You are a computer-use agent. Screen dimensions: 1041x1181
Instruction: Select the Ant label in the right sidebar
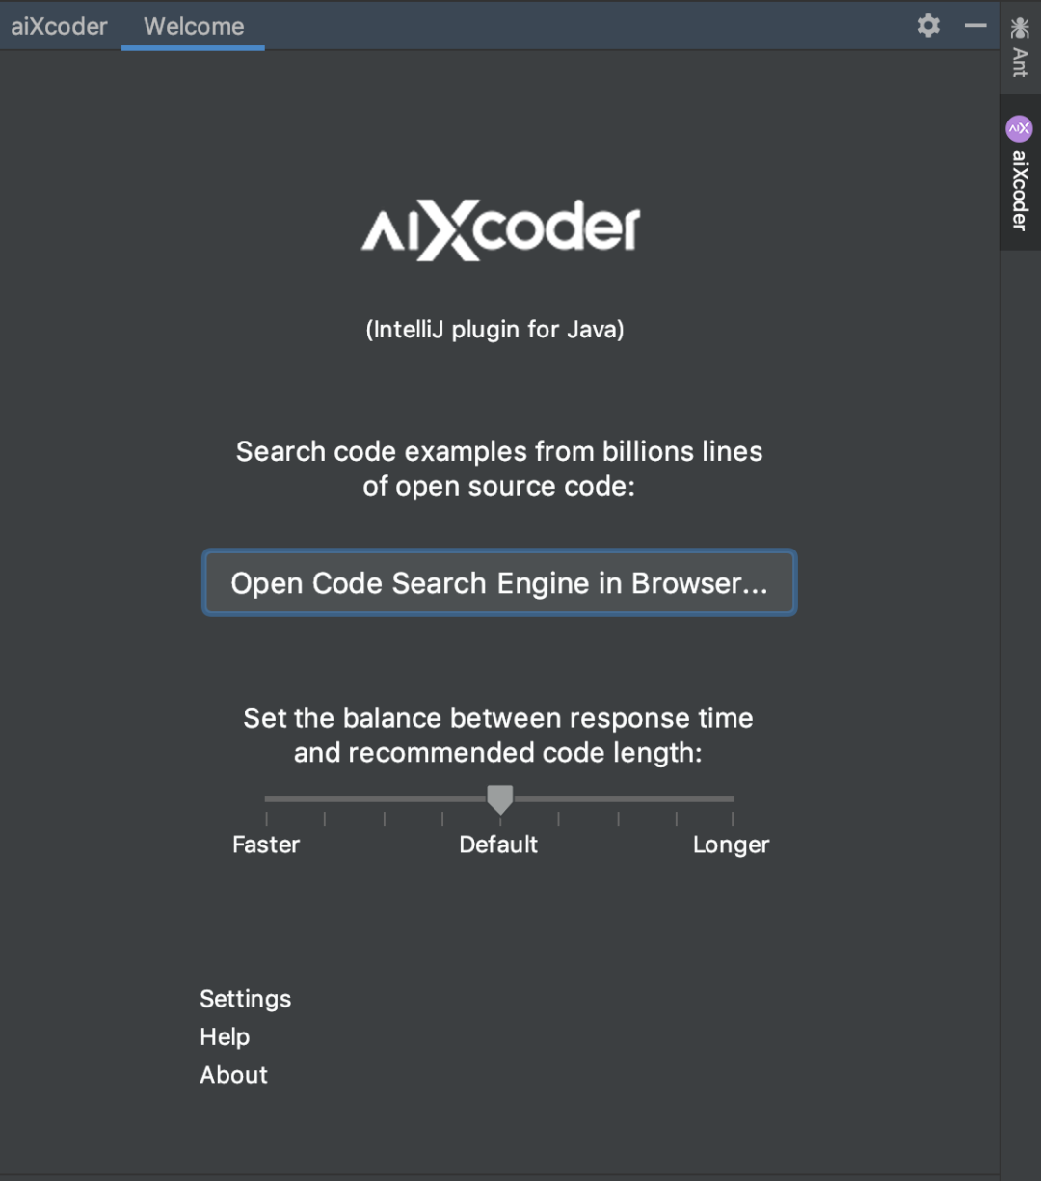click(x=1020, y=60)
